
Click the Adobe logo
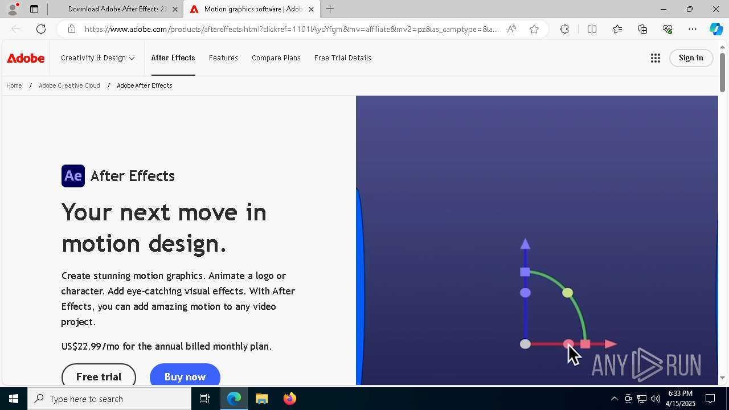coord(26,58)
